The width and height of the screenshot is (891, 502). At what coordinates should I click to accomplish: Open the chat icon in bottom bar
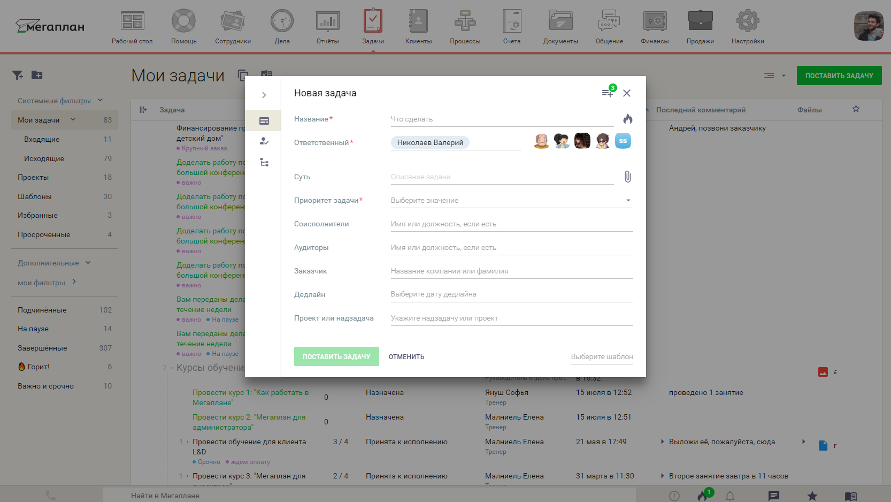(774, 496)
